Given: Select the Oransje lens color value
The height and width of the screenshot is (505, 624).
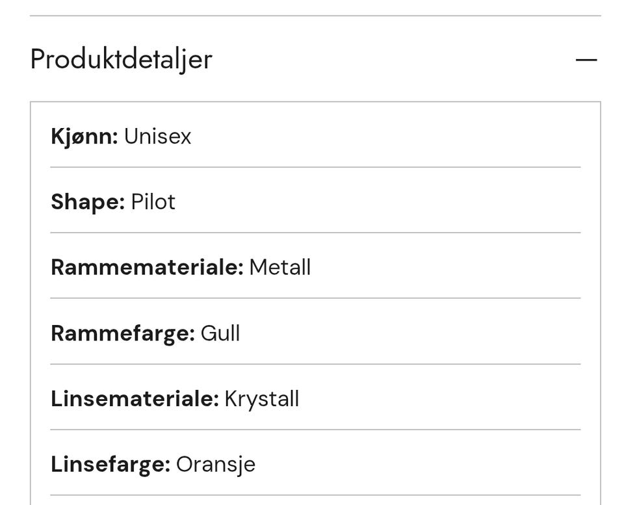Looking at the screenshot, I should coord(216,464).
